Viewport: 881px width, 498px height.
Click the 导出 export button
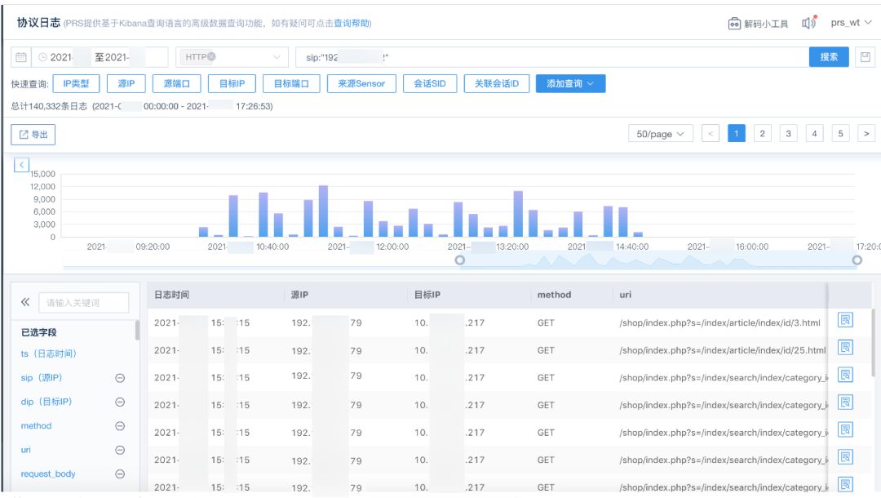(33, 135)
